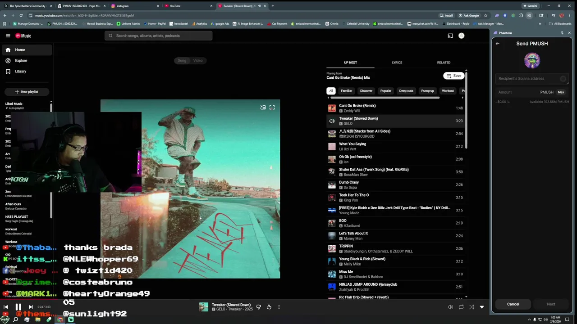577x324 pixels.
Task: Select the Workout filter chip
Action: pyautogui.click(x=448, y=91)
